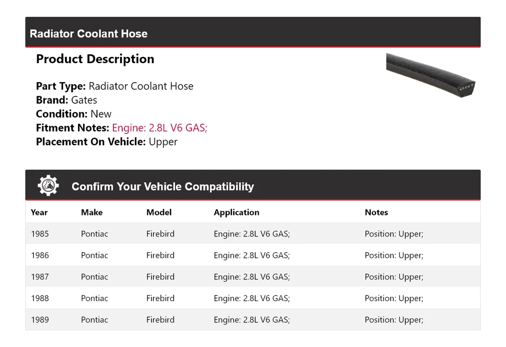This screenshot has height=347, width=506.
Task: Click the Condition: New text line
Action: 74,114
